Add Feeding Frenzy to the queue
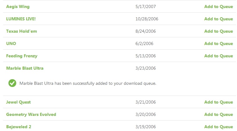Image resolution: width=237 pixels, height=131 pixels. click(x=218, y=56)
